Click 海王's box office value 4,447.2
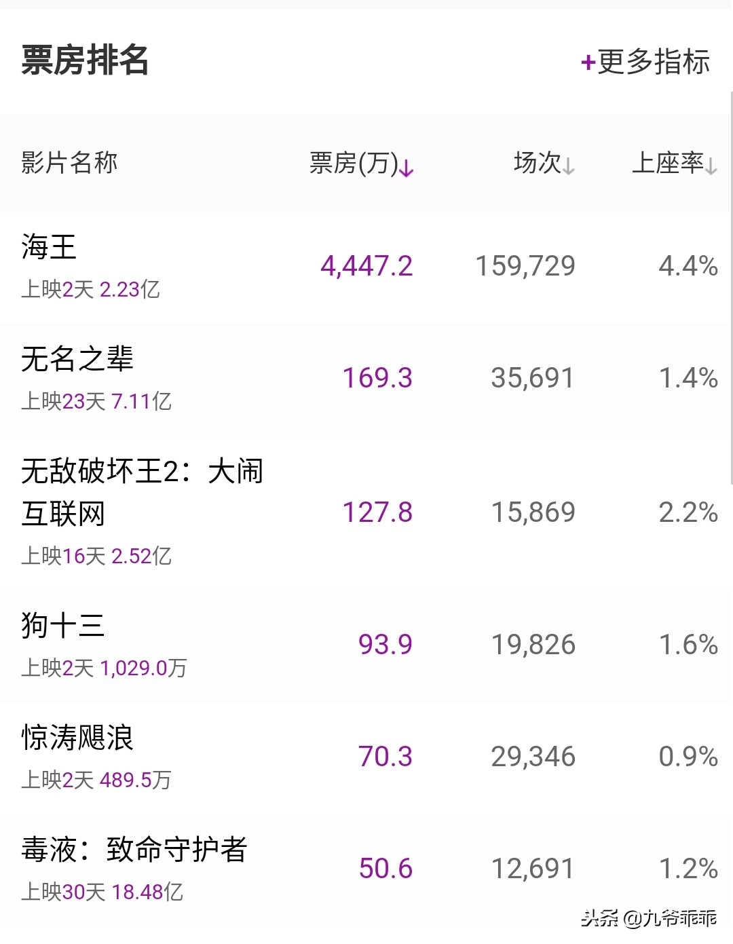 point(366,266)
